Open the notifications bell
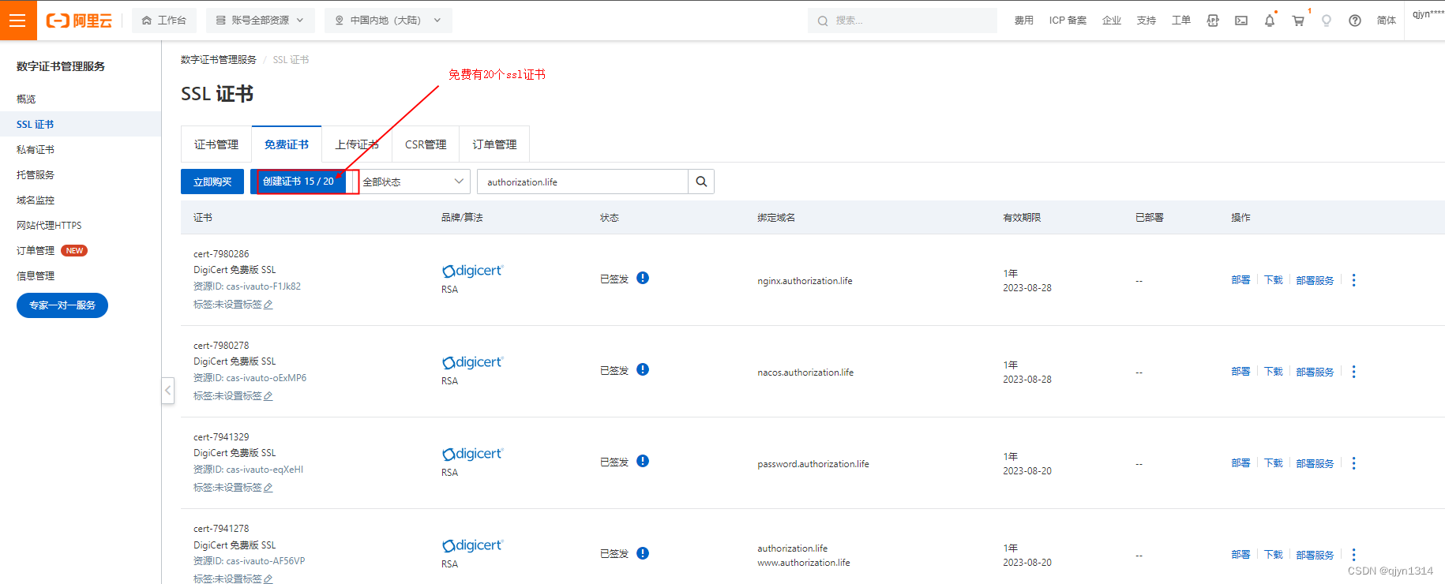The height and width of the screenshot is (584, 1445). click(x=1270, y=21)
